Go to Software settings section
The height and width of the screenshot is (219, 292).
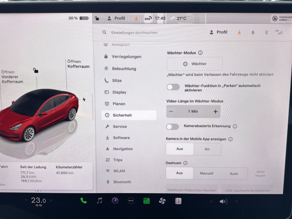click(x=121, y=138)
